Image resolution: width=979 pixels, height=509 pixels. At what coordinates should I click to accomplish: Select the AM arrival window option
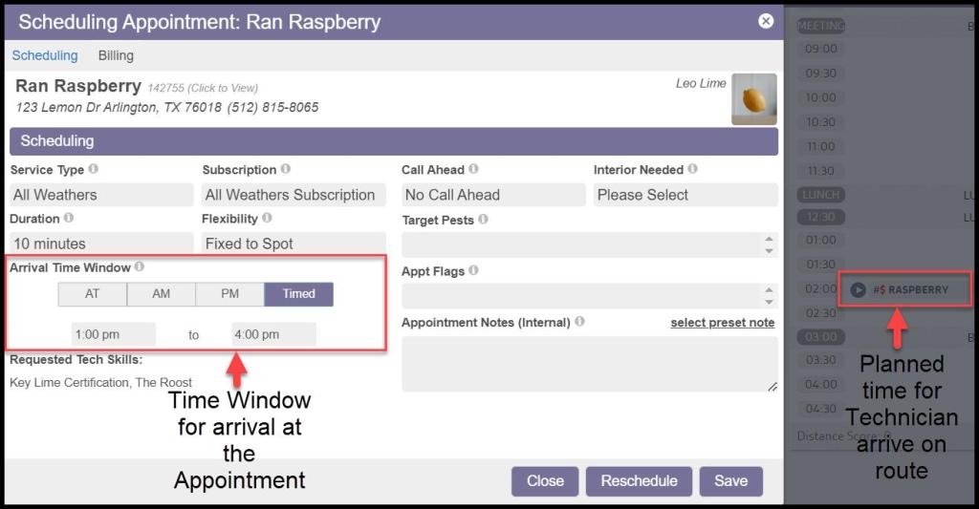161,294
